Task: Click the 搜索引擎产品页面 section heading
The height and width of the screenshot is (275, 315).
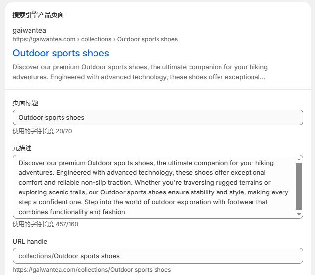Action: click(x=38, y=15)
